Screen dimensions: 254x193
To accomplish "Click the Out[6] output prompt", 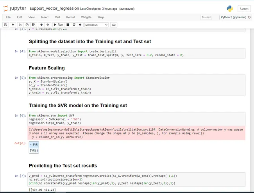I will [20, 143].
